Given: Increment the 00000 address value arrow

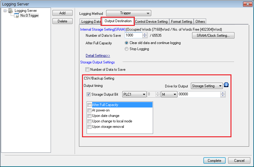Looking at the screenshot, I should (223, 93).
